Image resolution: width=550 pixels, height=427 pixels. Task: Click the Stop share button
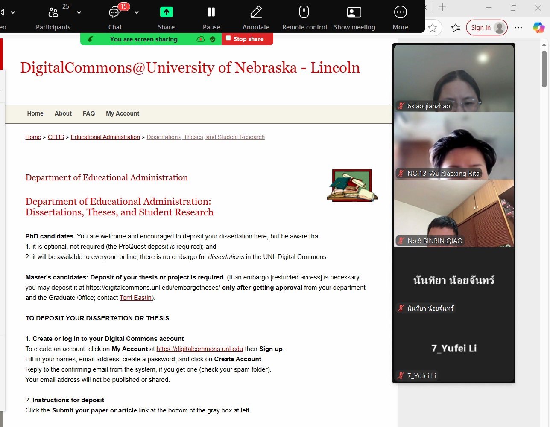tap(247, 39)
